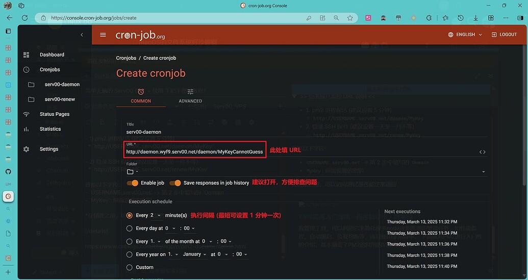The image size is (528, 280).
Task: Click the cron-job.org logo
Action: click(140, 35)
